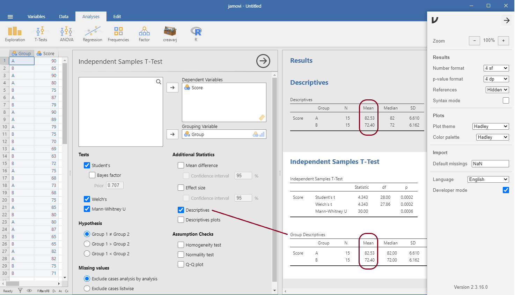
Task: Move variable to Dependent Variables box
Action: point(172,88)
